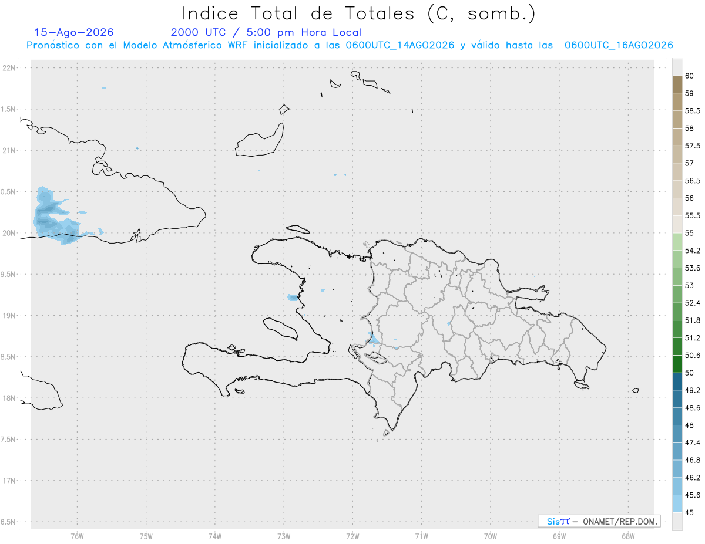Click the legend value '57.5'
Screen dimensions: 705x544
(x=693, y=146)
